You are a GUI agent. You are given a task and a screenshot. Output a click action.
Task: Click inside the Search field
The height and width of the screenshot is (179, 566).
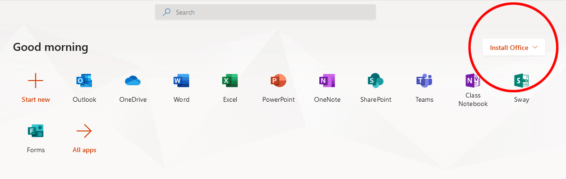[x=266, y=12]
